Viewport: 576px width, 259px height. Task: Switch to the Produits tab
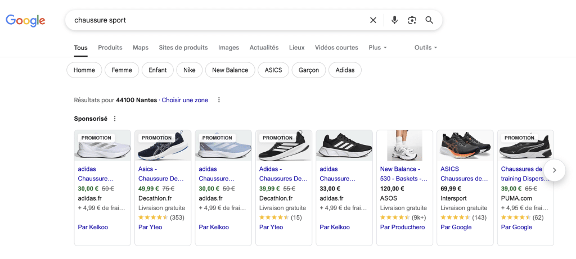110,48
